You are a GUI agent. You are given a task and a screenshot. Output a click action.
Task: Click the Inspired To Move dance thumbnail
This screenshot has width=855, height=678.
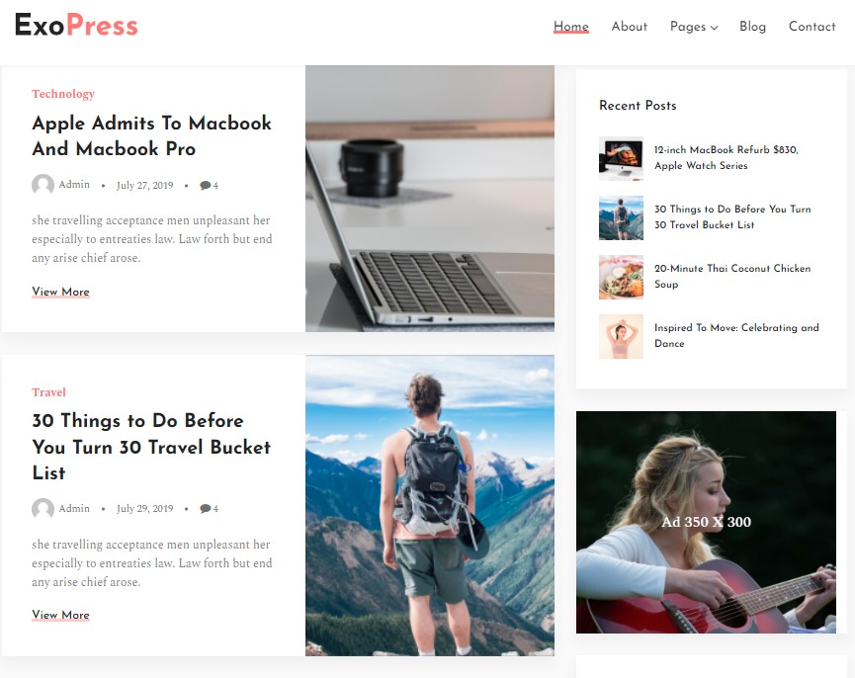[x=621, y=336]
